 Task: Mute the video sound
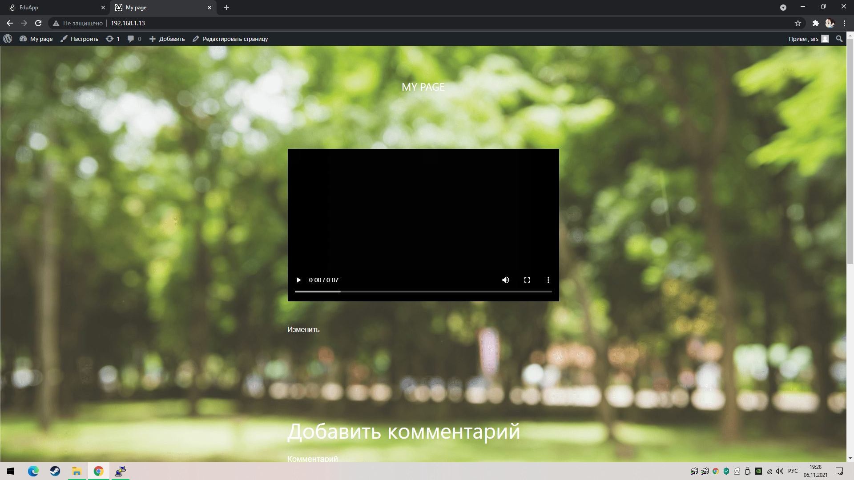[505, 280]
